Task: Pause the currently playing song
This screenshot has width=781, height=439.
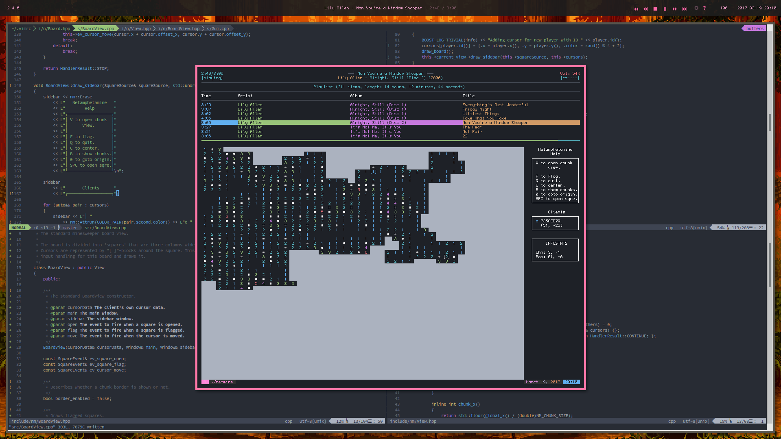Action: pos(665,9)
